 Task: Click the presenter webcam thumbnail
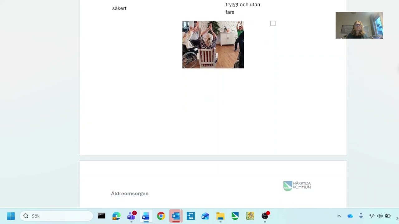pyautogui.click(x=359, y=25)
